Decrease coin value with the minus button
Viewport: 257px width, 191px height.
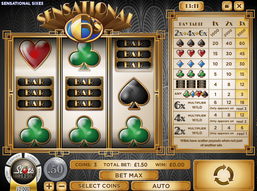(x=62, y=186)
